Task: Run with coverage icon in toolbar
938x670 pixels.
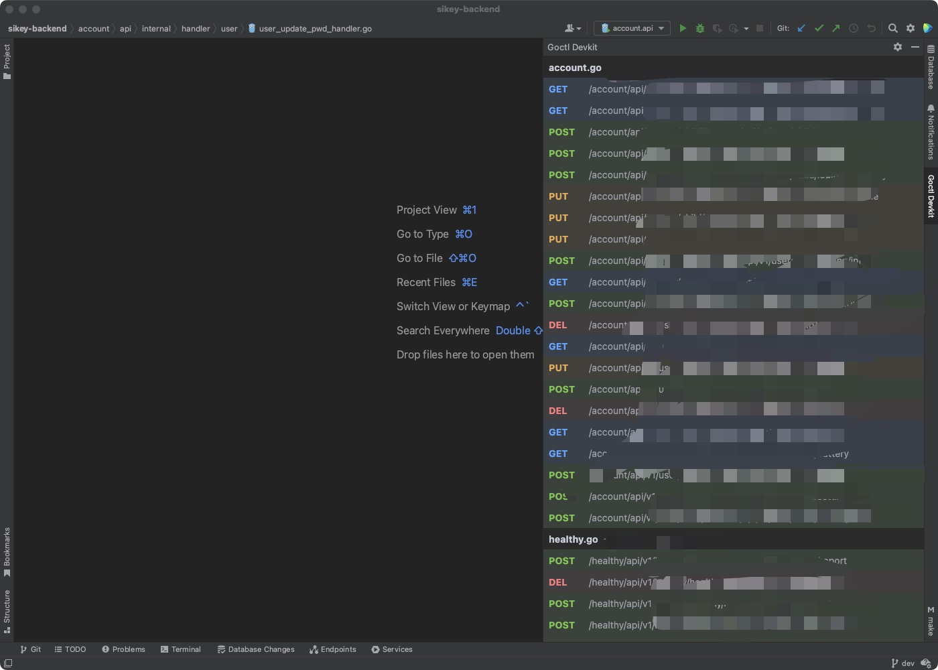Action: (x=717, y=28)
